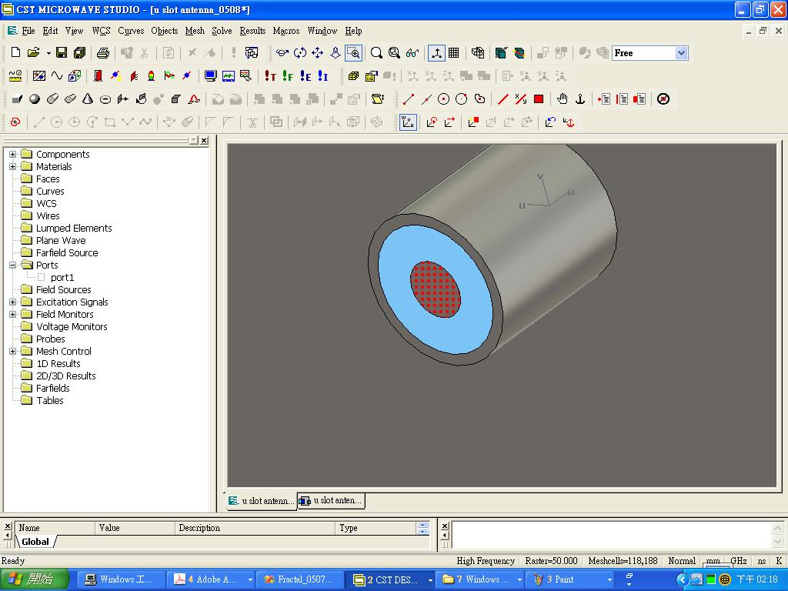Click the New project icon

click(15, 52)
